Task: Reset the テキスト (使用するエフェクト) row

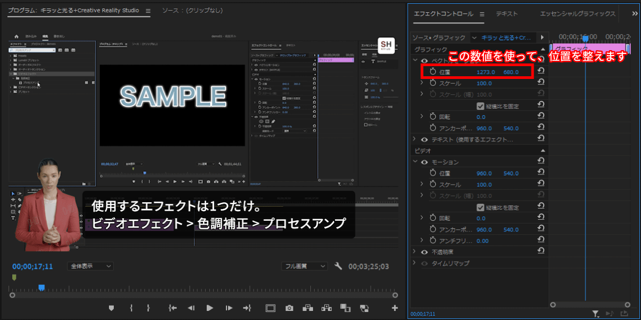Action: coord(541,139)
